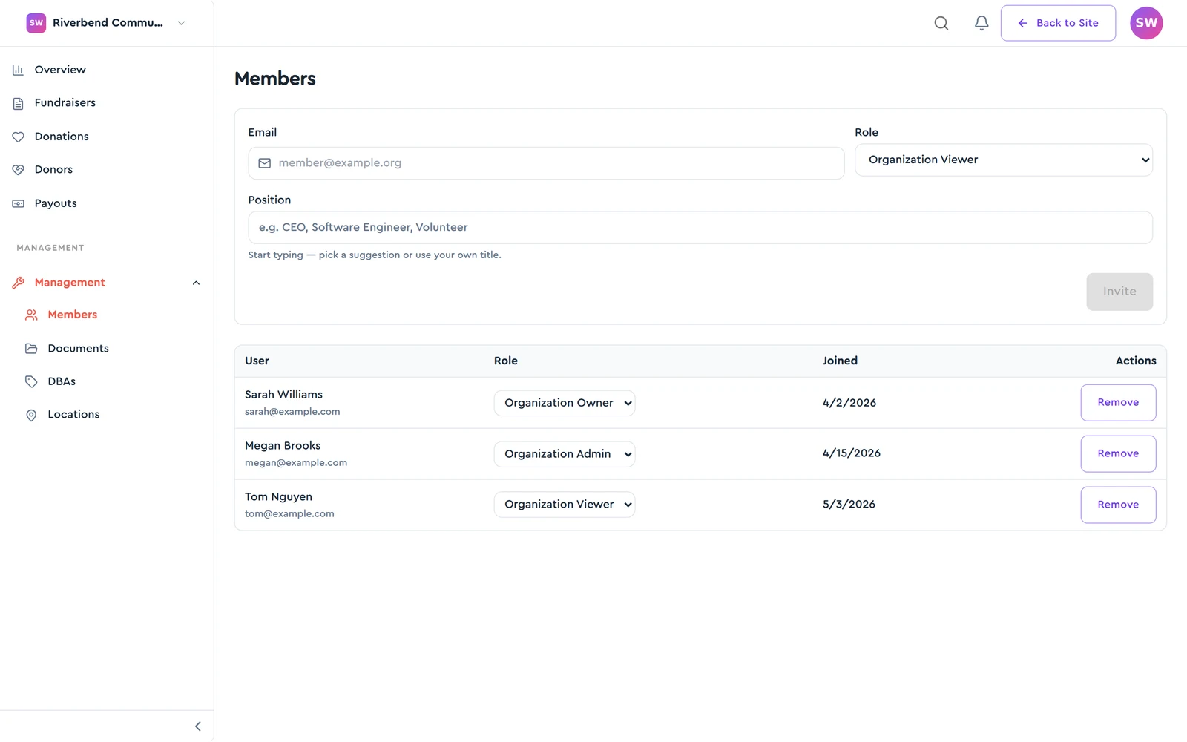The image size is (1187, 742).
Task: Click the Megan Brooks name
Action: point(283,446)
